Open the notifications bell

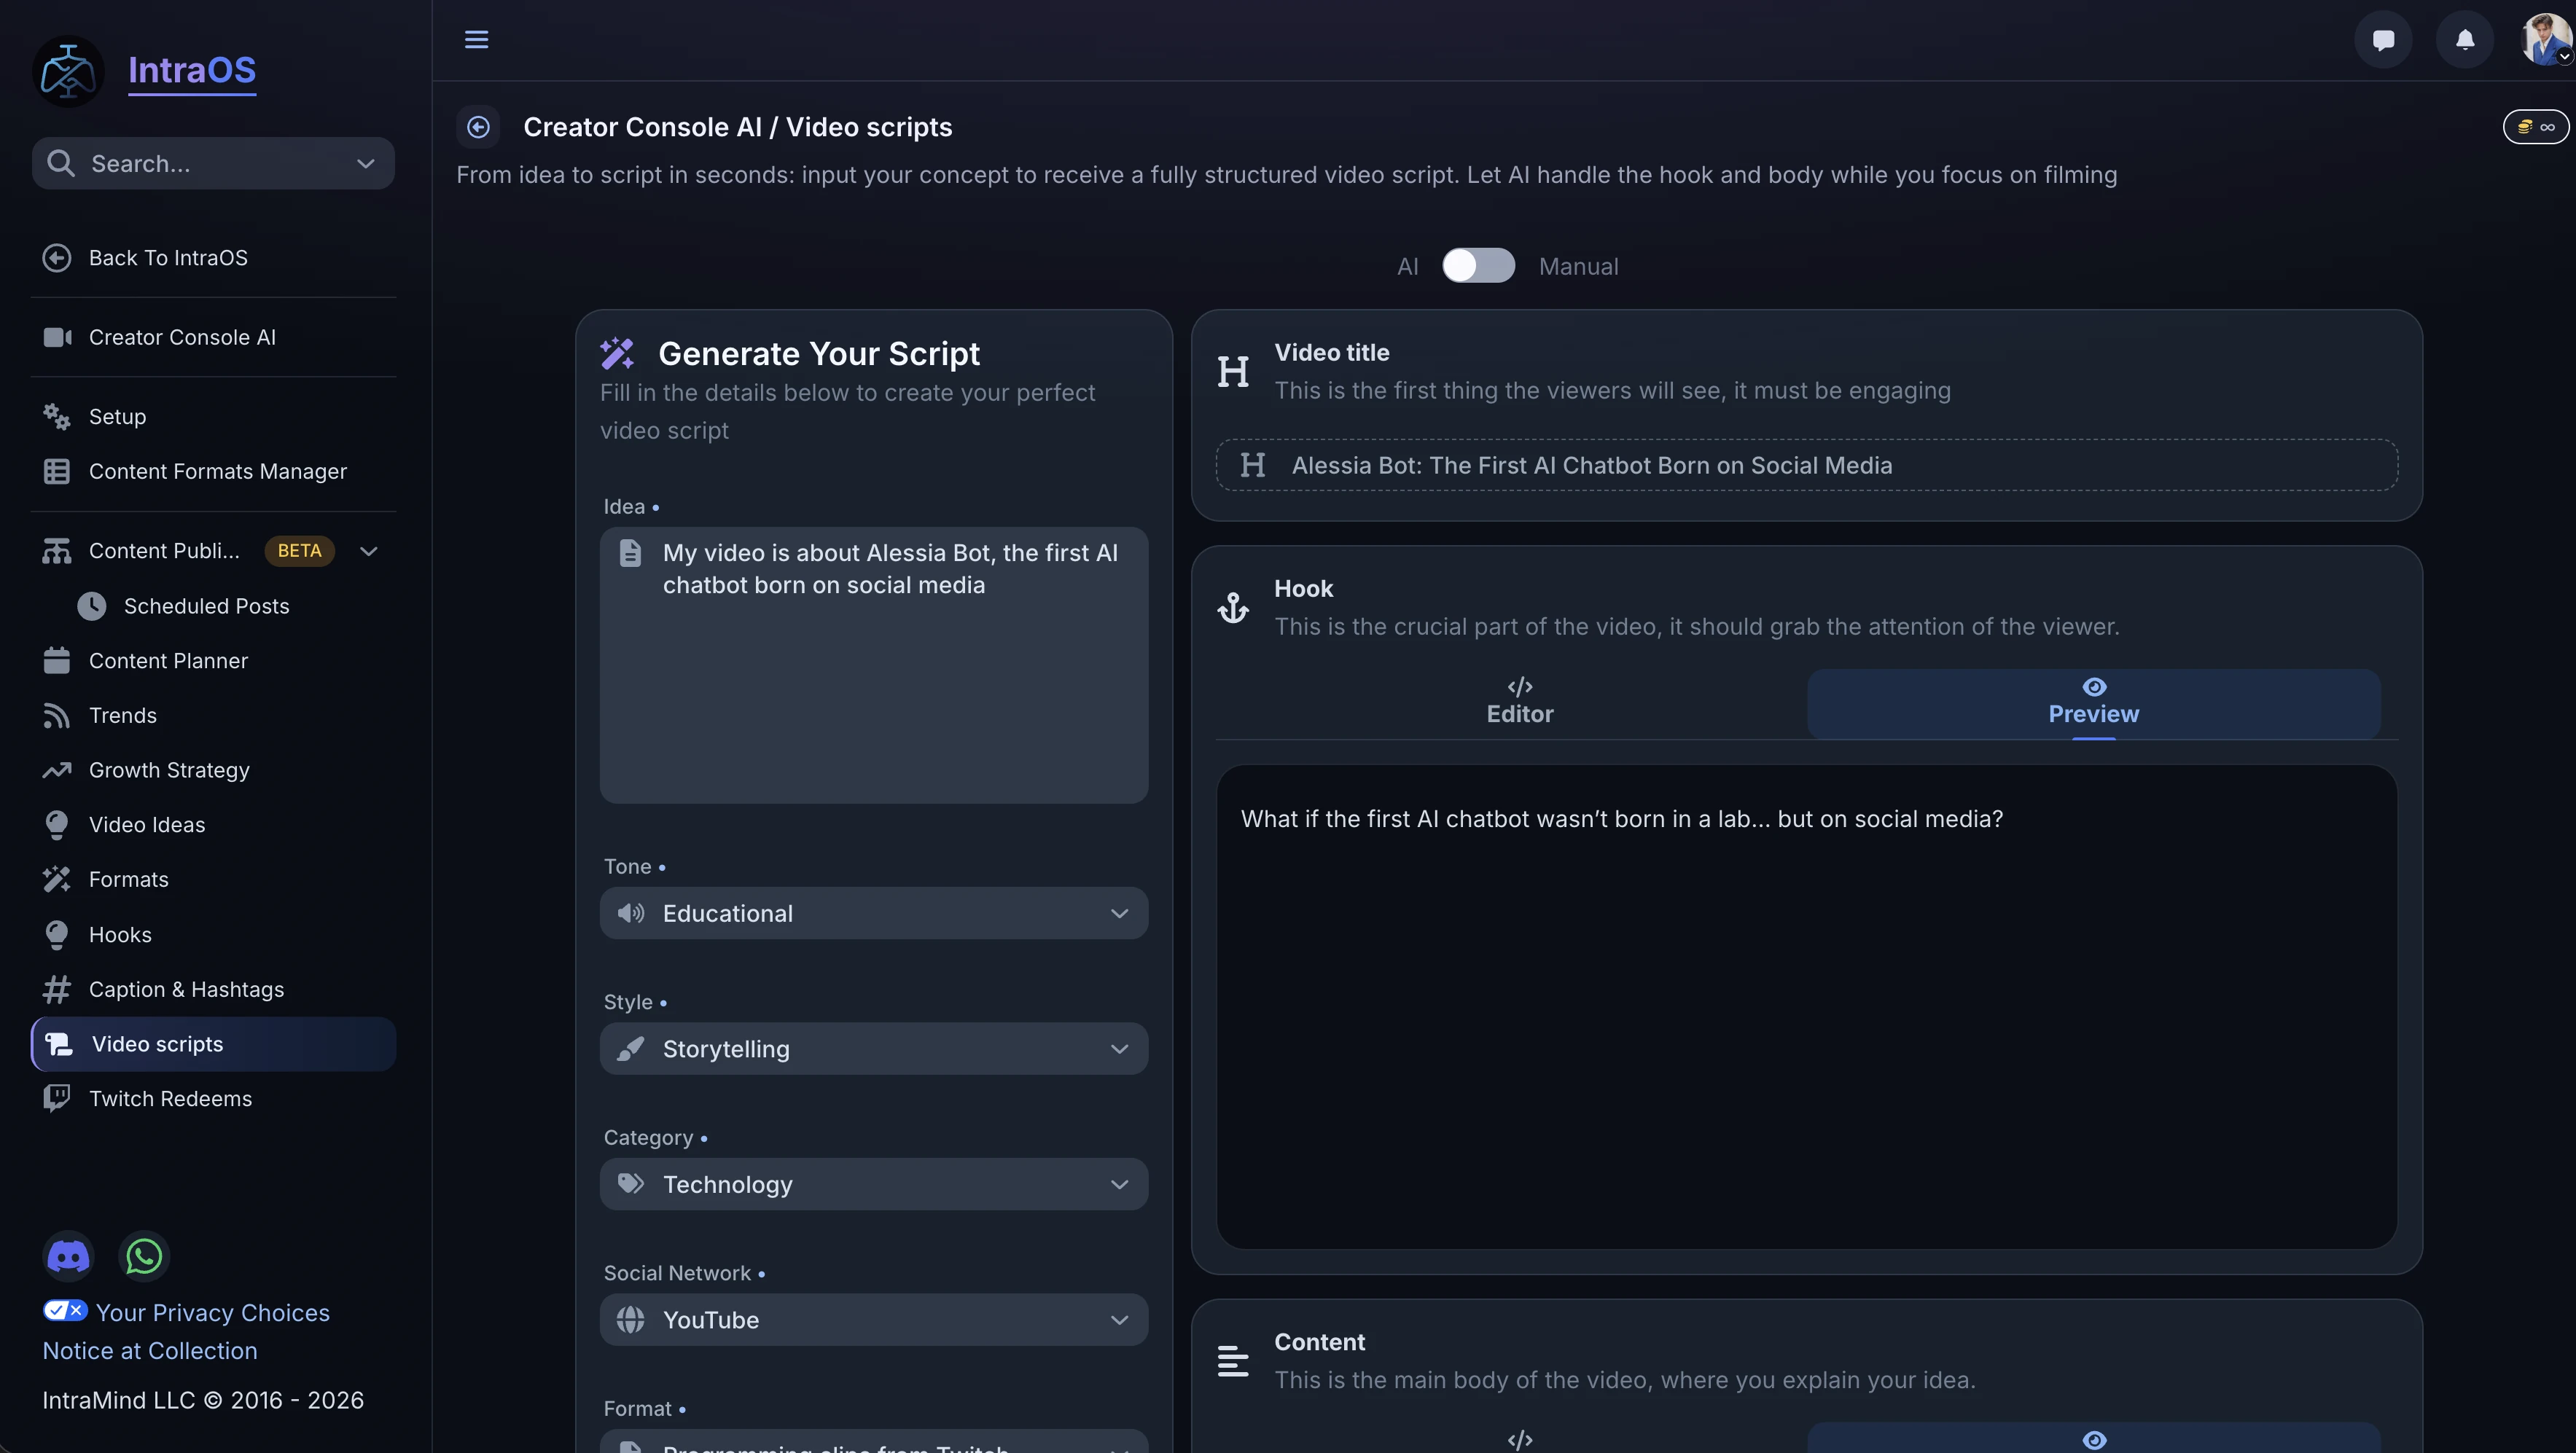pos(2465,40)
